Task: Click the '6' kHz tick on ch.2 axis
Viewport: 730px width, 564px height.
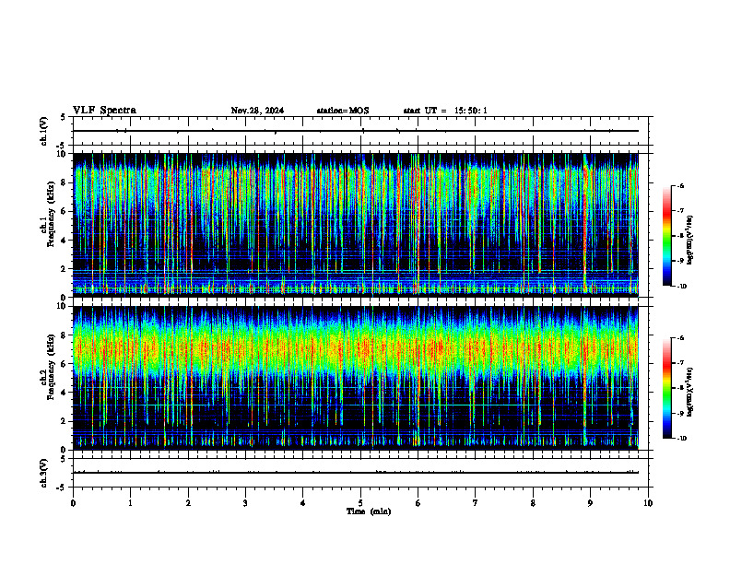Action: 65,364
